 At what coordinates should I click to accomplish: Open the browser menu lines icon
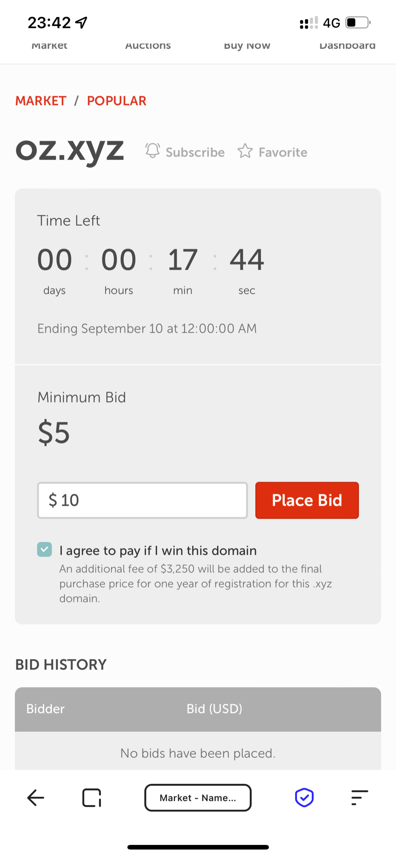pos(360,798)
